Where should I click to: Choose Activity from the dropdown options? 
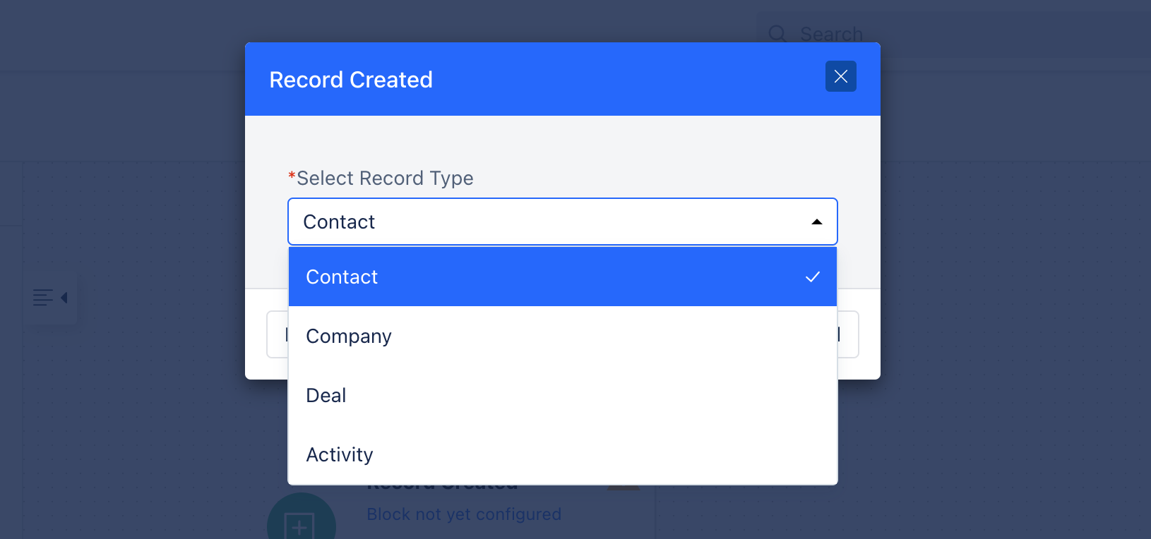pyautogui.click(x=563, y=454)
